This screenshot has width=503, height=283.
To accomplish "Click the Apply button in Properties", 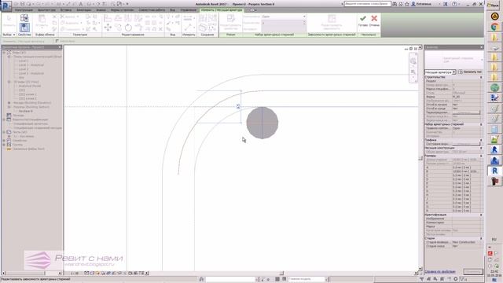I will coord(473,271).
